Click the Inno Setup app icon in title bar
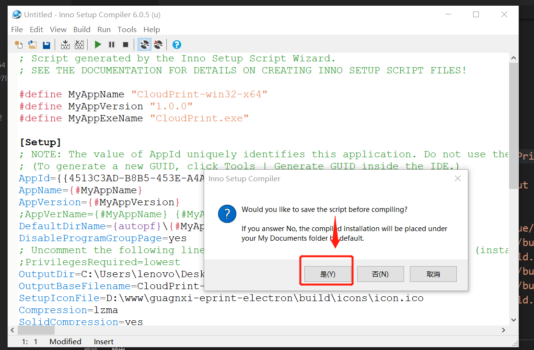534x350 pixels. (x=17, y=15)
